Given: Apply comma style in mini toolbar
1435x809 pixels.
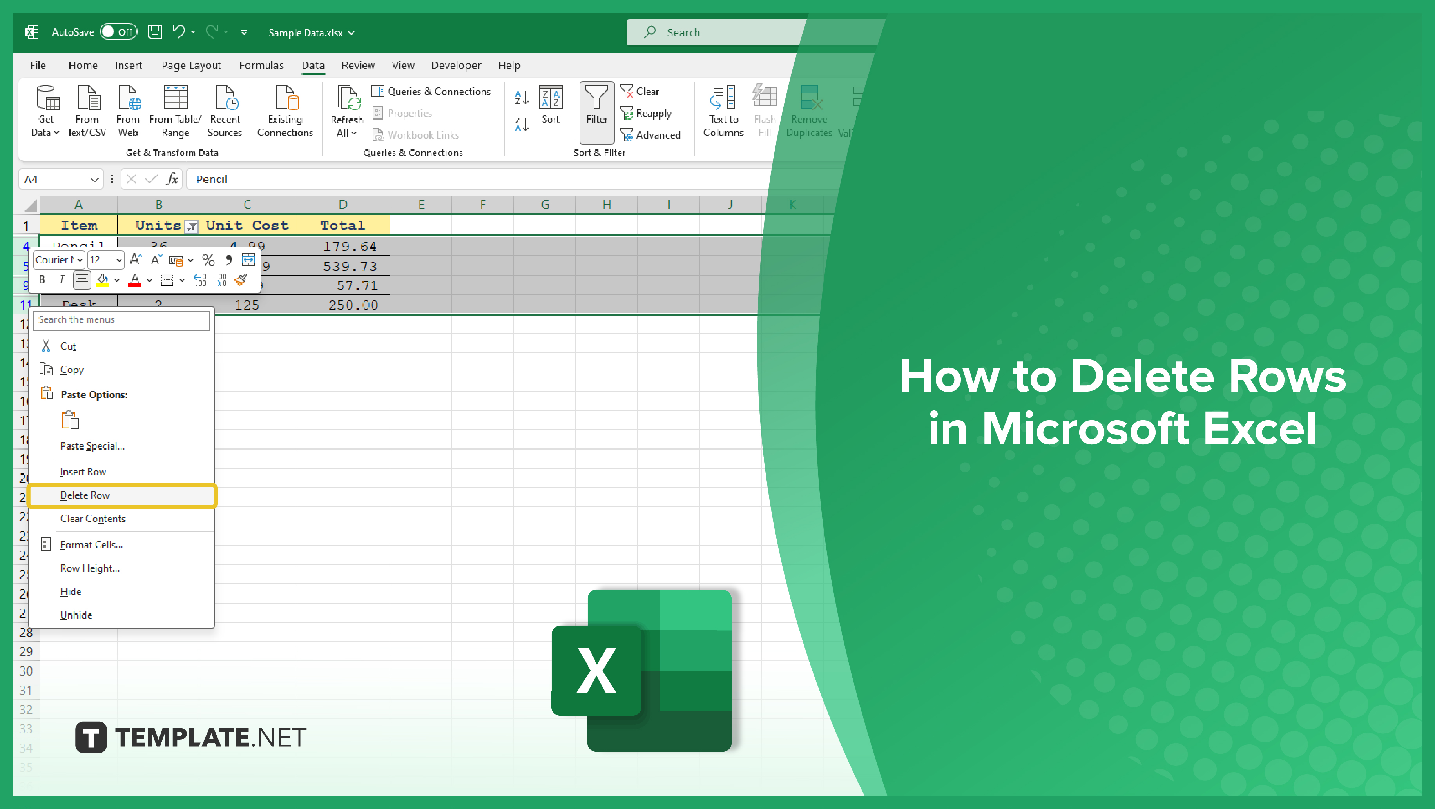Looking at the screenshot, I should [x=228, y=259].
